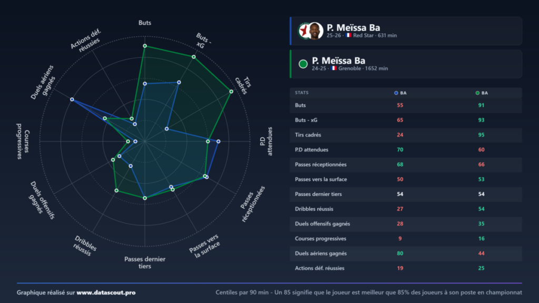Click the green point on Buts axis
Viewport: 539px width, 303px height.
click(x=145, y=46)
